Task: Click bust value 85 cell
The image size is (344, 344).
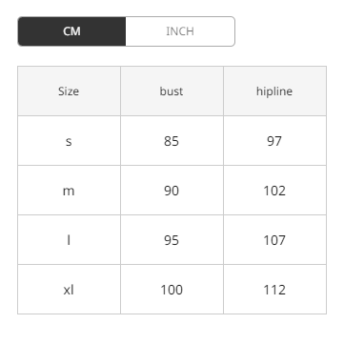Action: [x=172, y=141]
